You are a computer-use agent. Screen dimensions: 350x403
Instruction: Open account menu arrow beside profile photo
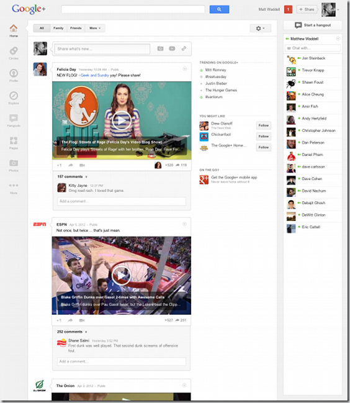coord(338,10)
